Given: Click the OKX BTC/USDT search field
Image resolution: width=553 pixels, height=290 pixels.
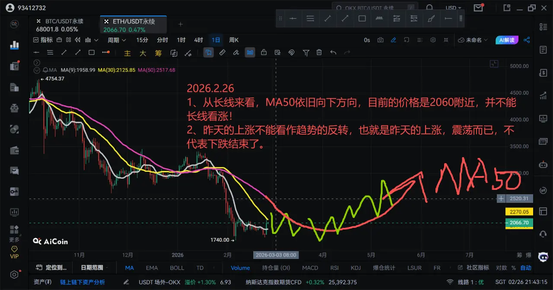Looking at the screenshot, I should 372,8.
